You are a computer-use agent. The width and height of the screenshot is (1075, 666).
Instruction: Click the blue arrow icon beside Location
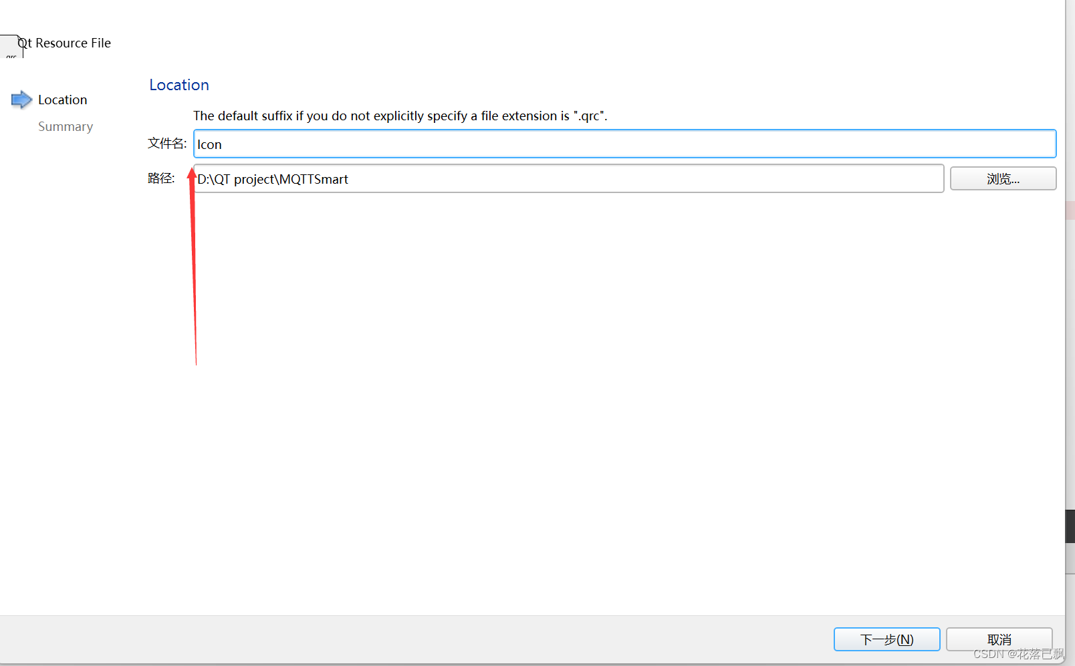[x=21, y=100]
